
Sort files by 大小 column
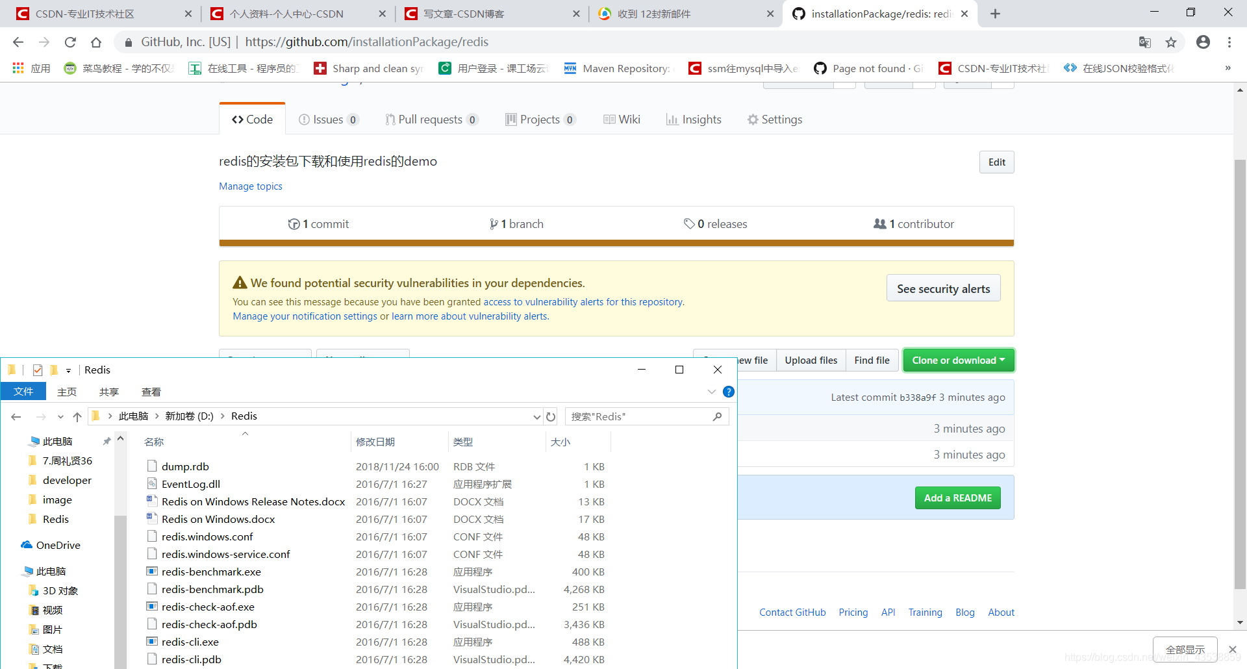click(x=578, y=442)
